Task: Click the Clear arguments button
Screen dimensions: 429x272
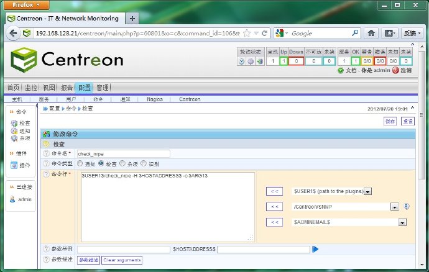Action: pos(122,260)
